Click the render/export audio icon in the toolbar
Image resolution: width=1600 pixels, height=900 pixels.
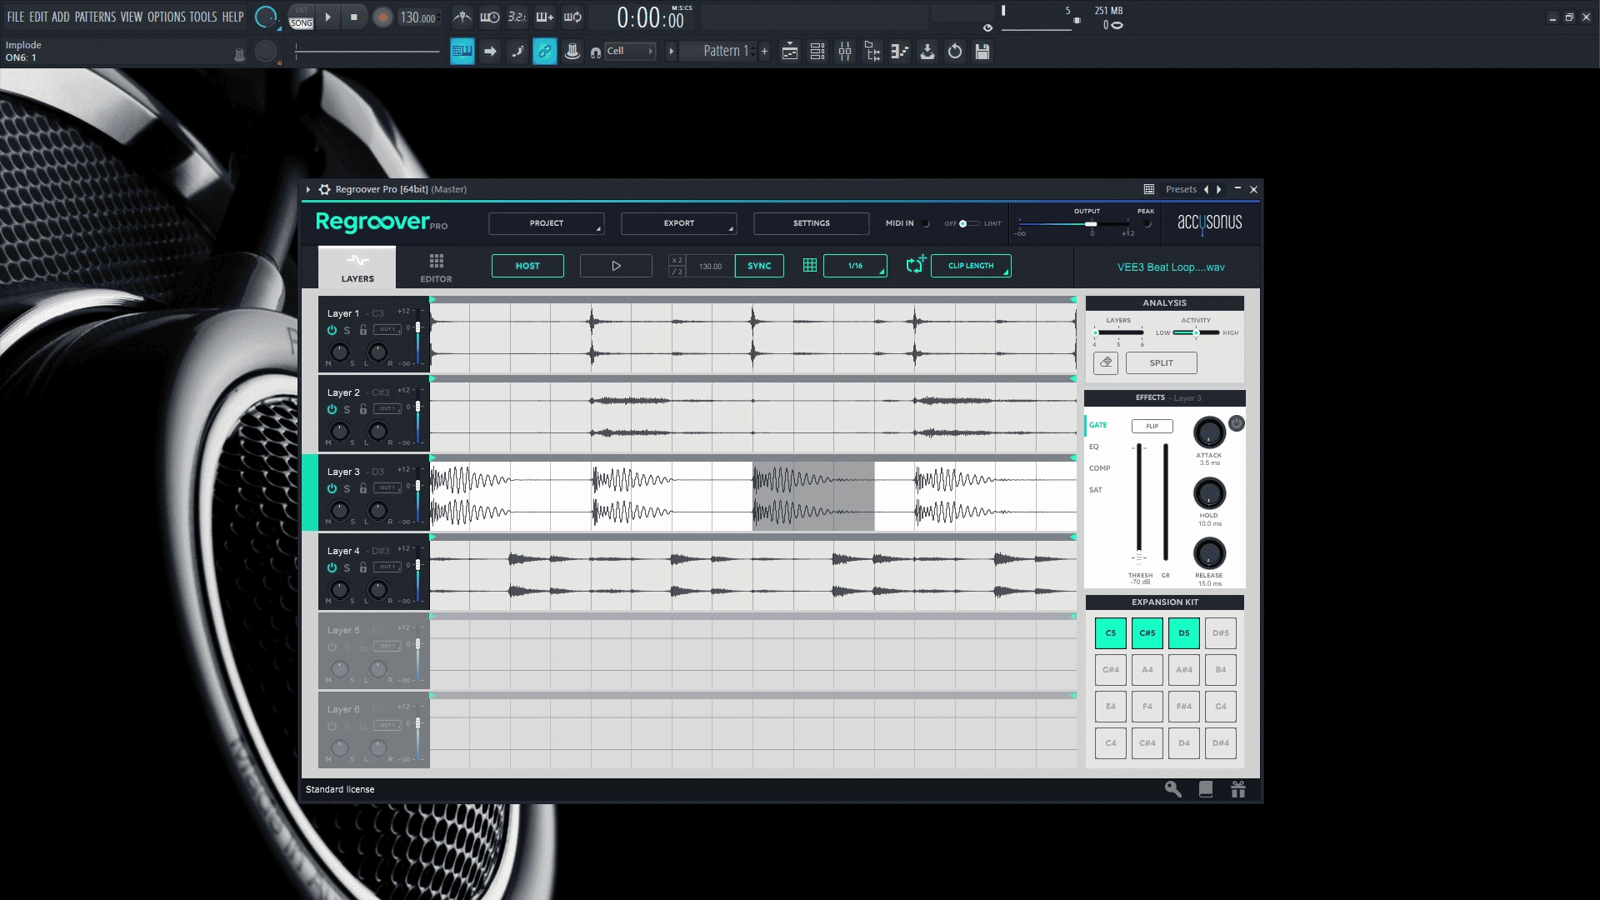click(927, 52)
